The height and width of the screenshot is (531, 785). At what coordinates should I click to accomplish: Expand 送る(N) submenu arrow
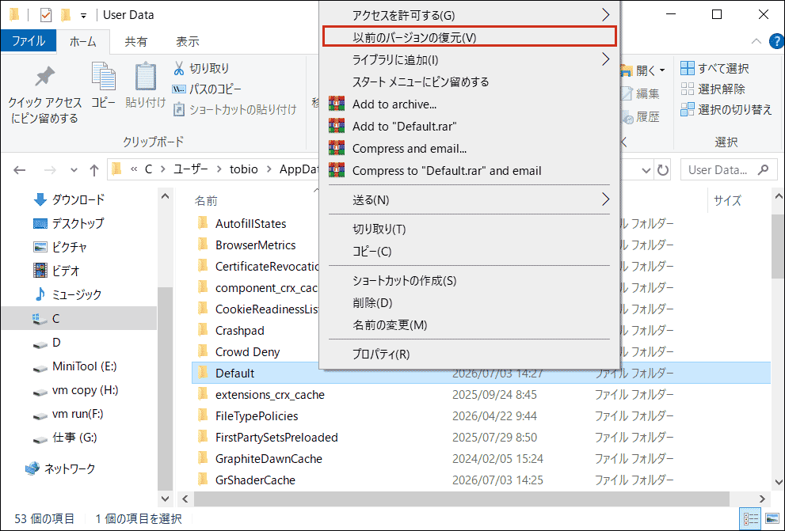point(605,199)
